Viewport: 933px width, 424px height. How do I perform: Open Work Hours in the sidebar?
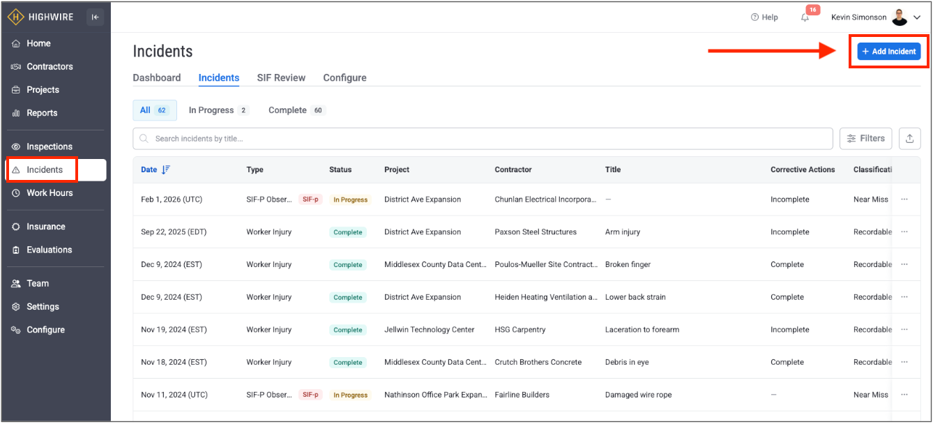(49, 193)
